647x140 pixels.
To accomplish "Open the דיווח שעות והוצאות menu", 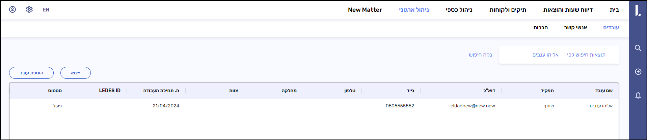I will pyautogui.click(x=568, y=10).
